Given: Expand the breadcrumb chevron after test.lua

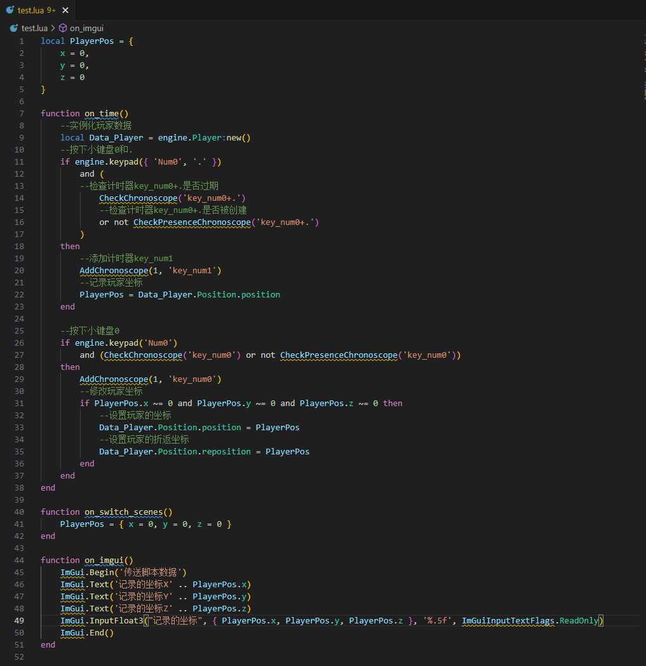Looking at the screenshot, I should pyautogui.click(x=53, y=28).
